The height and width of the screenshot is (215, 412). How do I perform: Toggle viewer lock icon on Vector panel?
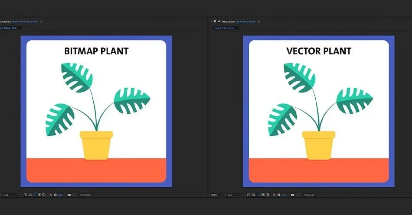click(219, 21)
